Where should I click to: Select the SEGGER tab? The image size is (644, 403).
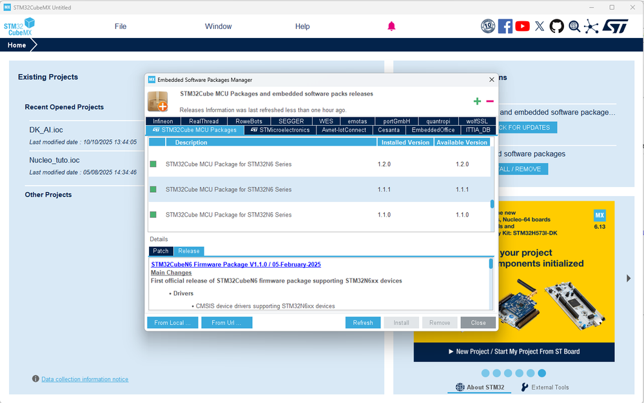tap(291, 121)
